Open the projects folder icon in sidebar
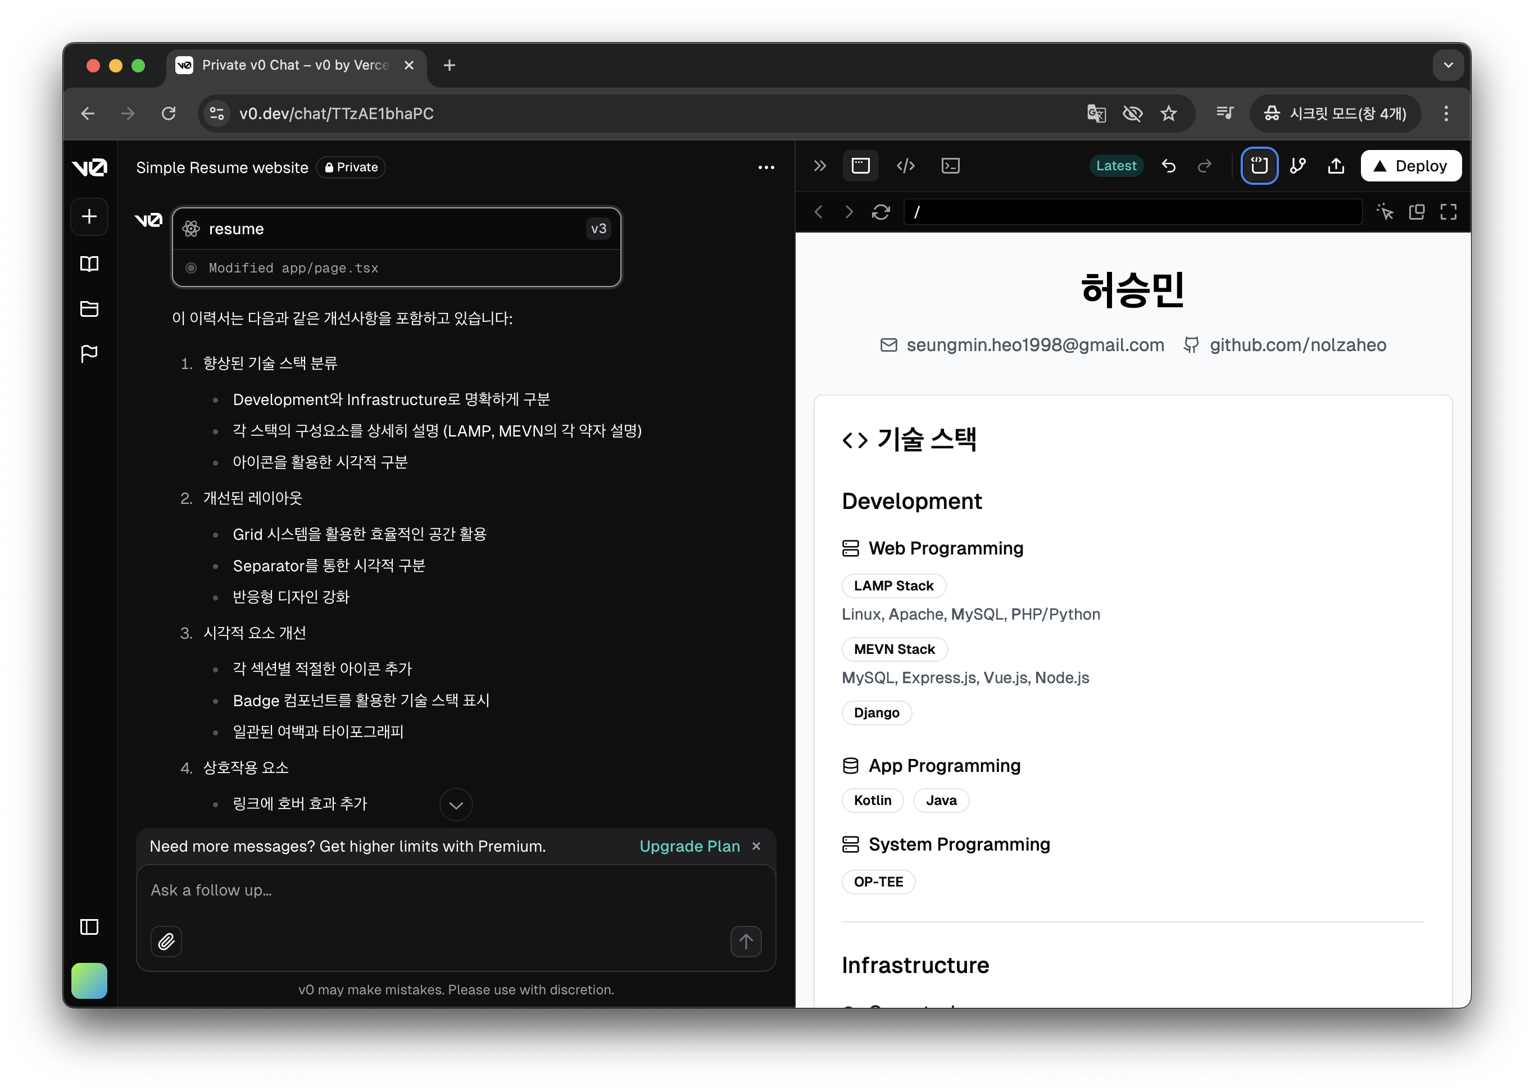Image resolution: width=1534 pixels, height=1091 pixels. pos(89,308)
